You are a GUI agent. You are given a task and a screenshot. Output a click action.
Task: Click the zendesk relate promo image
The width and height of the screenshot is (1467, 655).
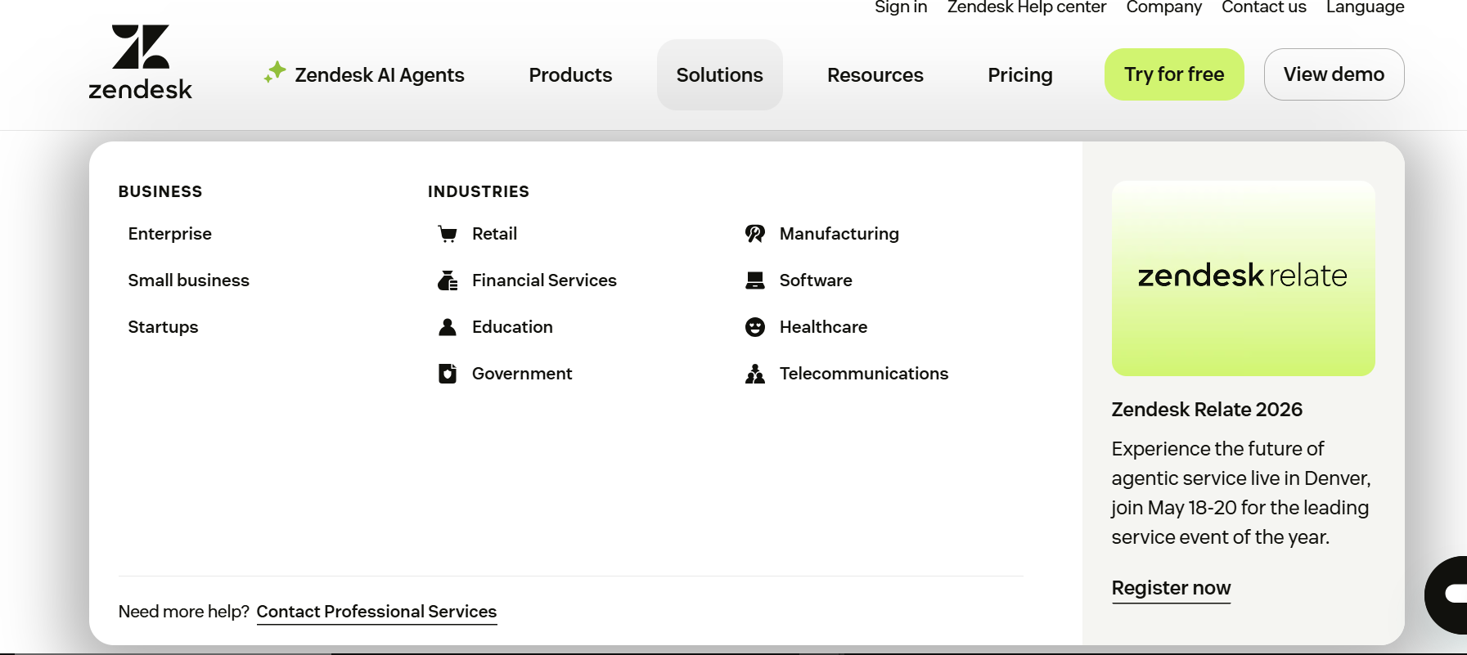[1243, 278]
